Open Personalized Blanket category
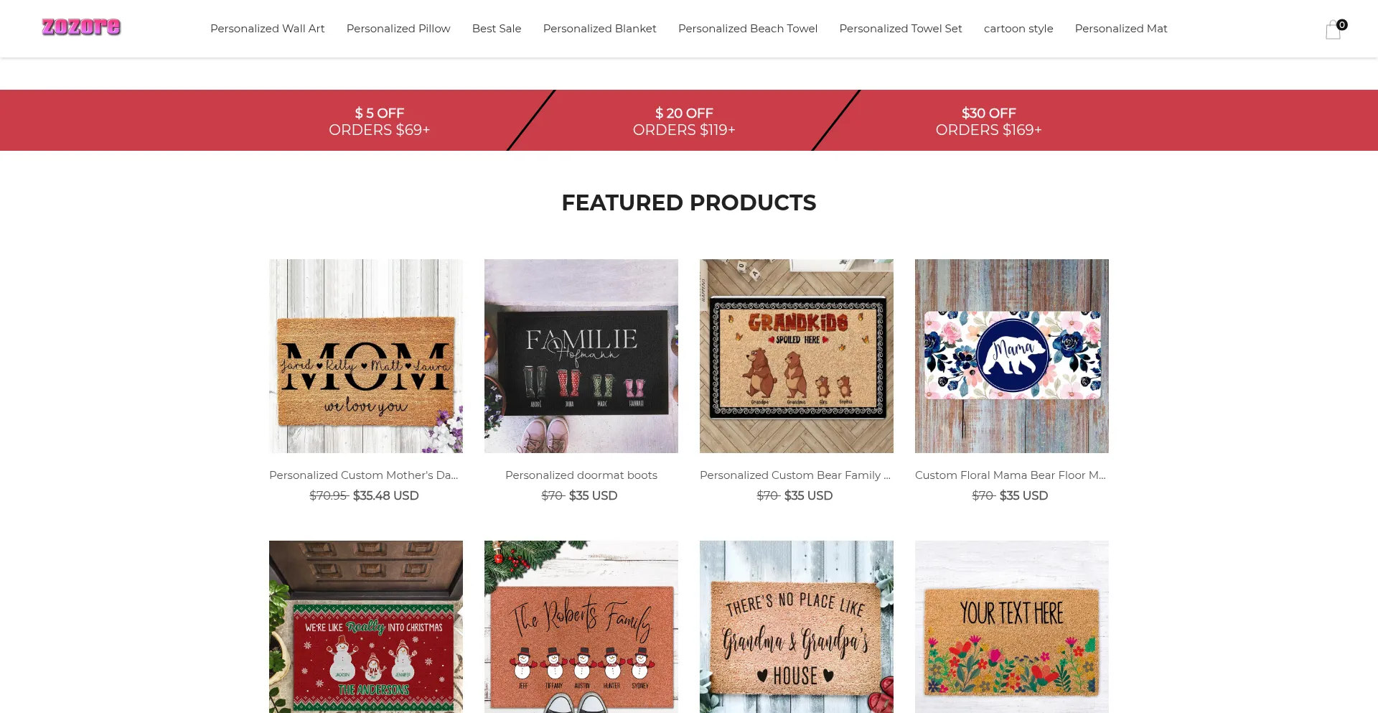This screenshot has height=713, width=1378. pos(599,29)
